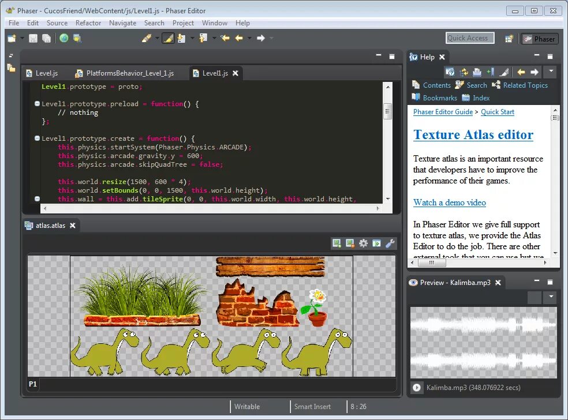
Task: Open the Preview view menu dropdown
Action: tap(551, 297)
